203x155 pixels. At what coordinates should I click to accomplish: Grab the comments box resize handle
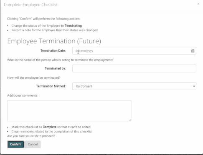coord(130,120)
